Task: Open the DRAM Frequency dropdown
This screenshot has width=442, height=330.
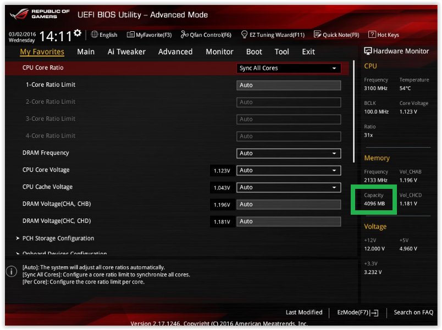Action: pyautogui.click(x=288, y=153)
